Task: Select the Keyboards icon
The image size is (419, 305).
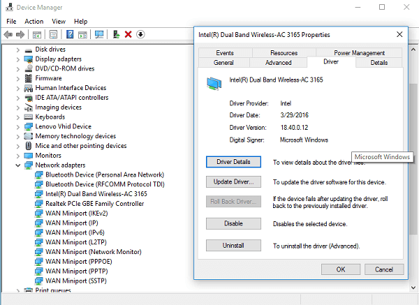Action: pyautogui.click(x=29, y=117)
